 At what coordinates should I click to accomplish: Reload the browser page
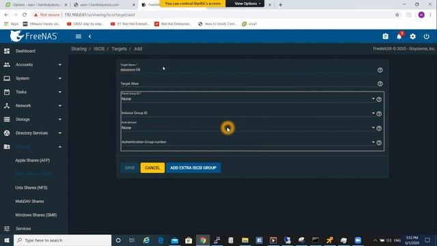[x=25, y=15]
